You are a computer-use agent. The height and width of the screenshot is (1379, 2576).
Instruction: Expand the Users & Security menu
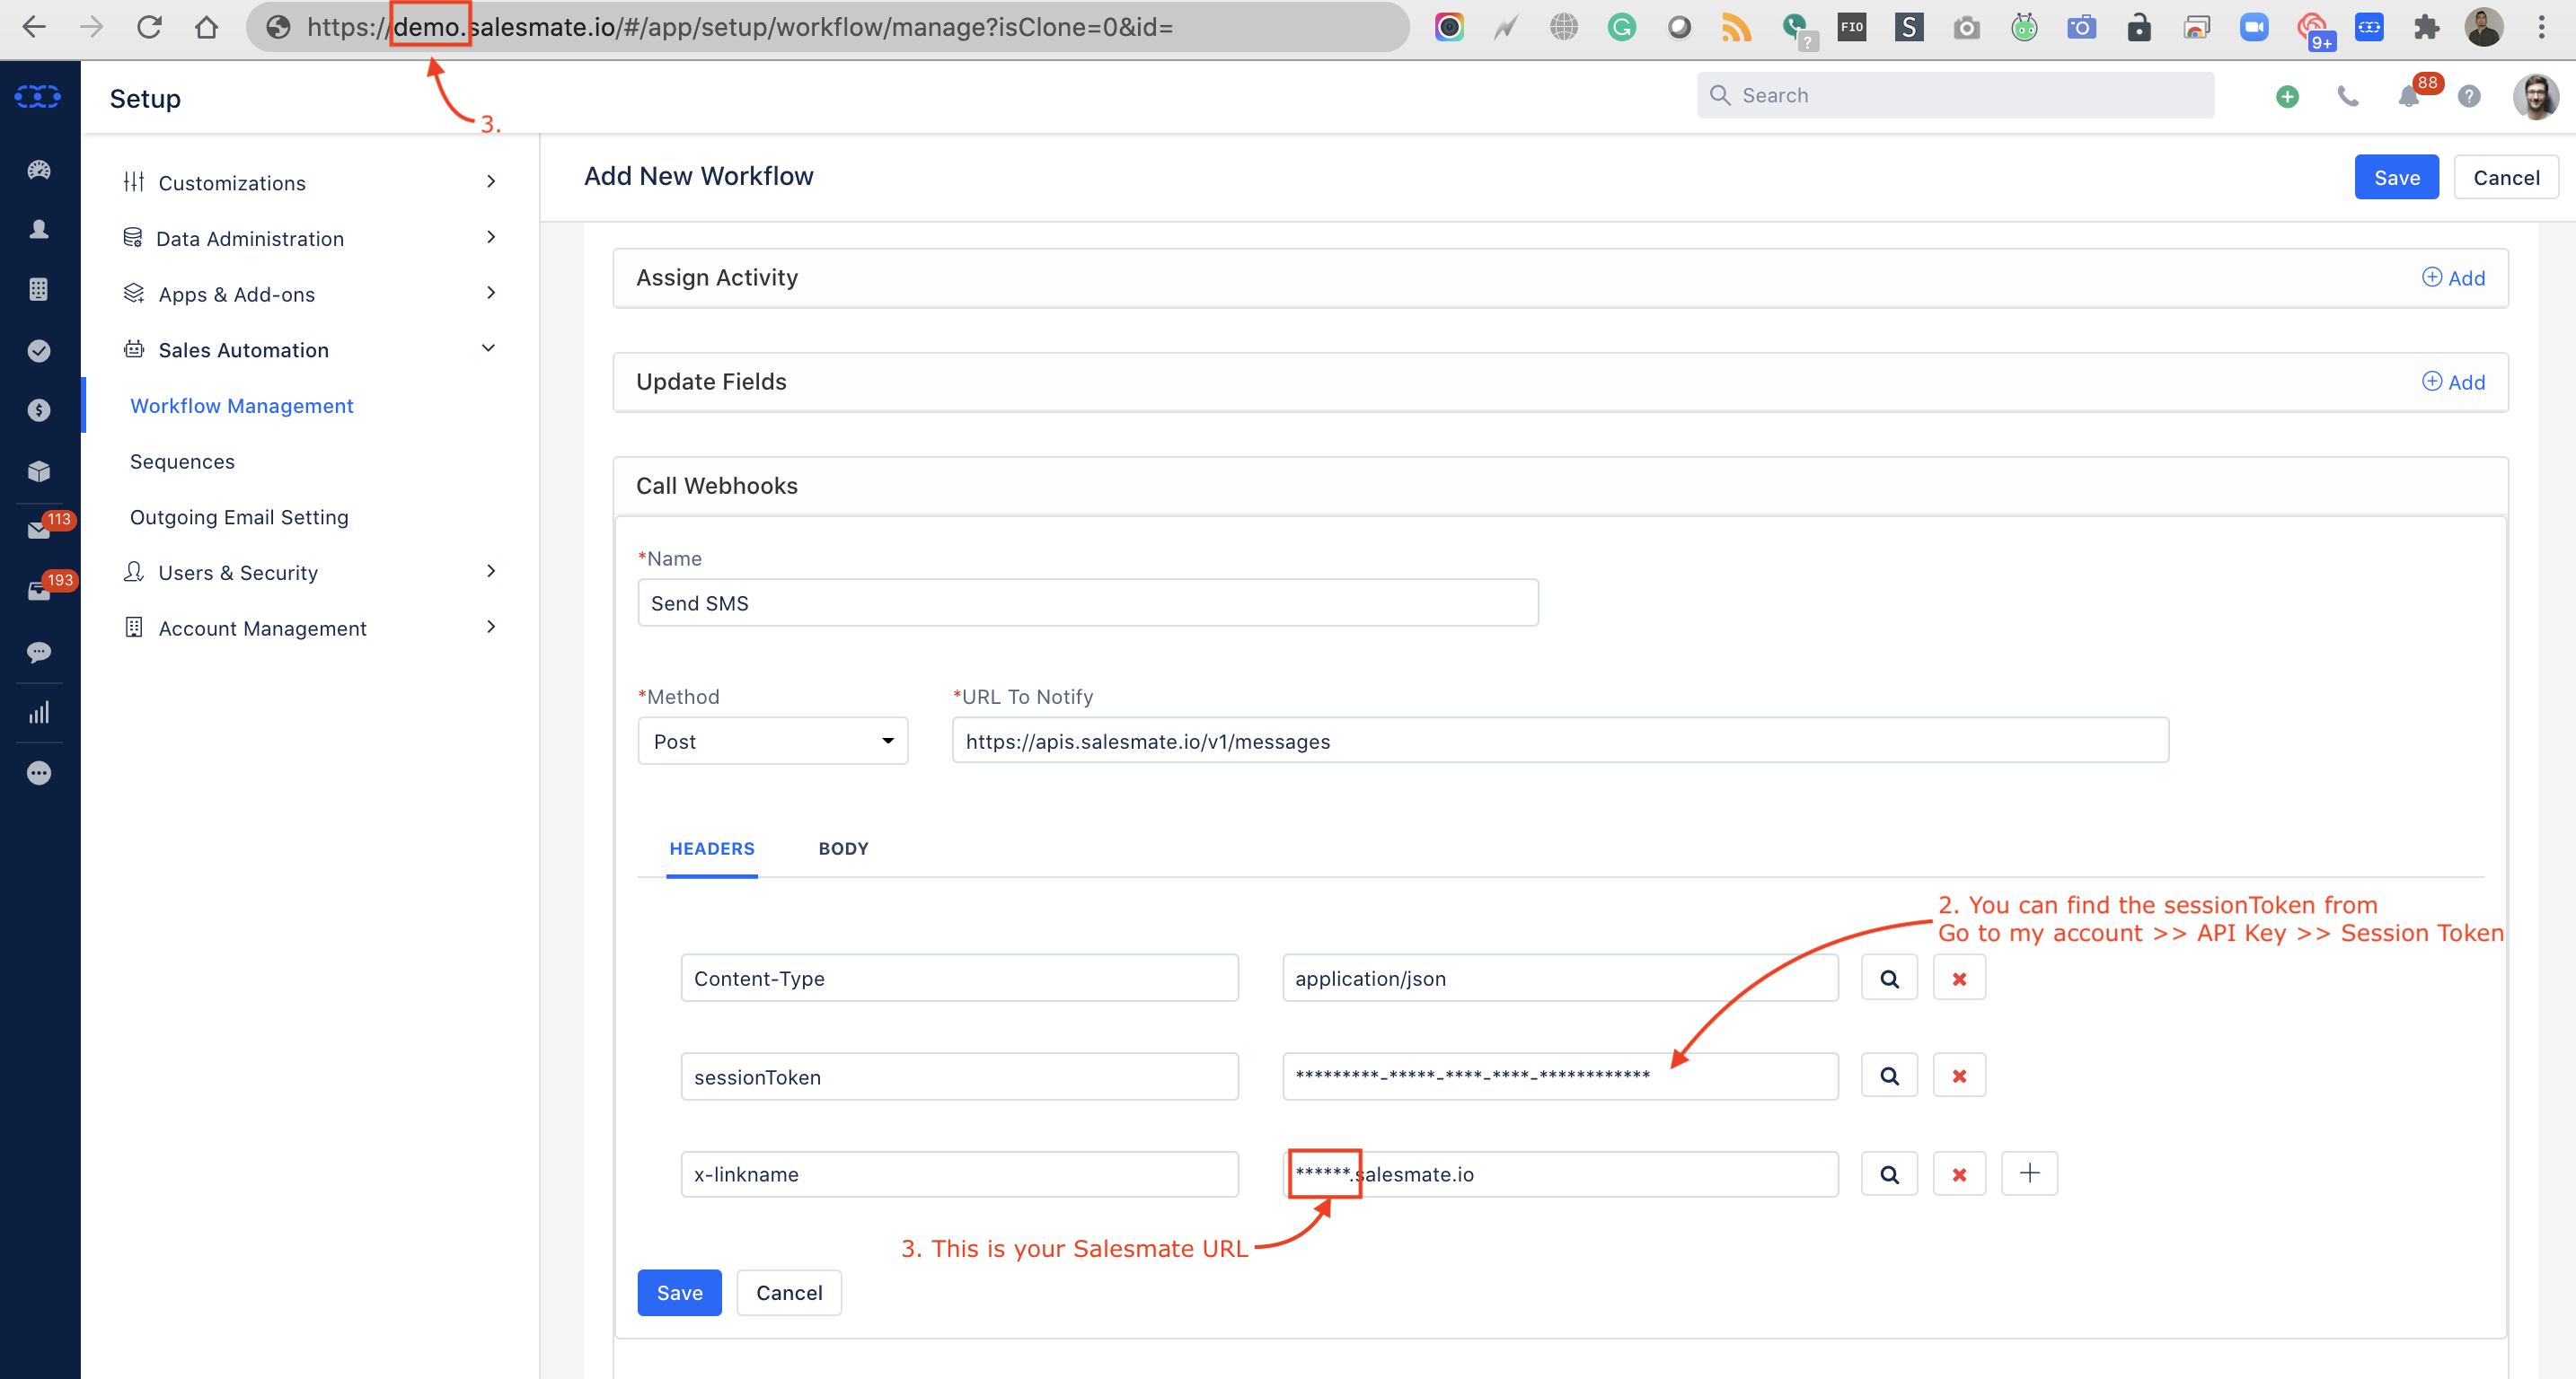click(x=310, y=573)
